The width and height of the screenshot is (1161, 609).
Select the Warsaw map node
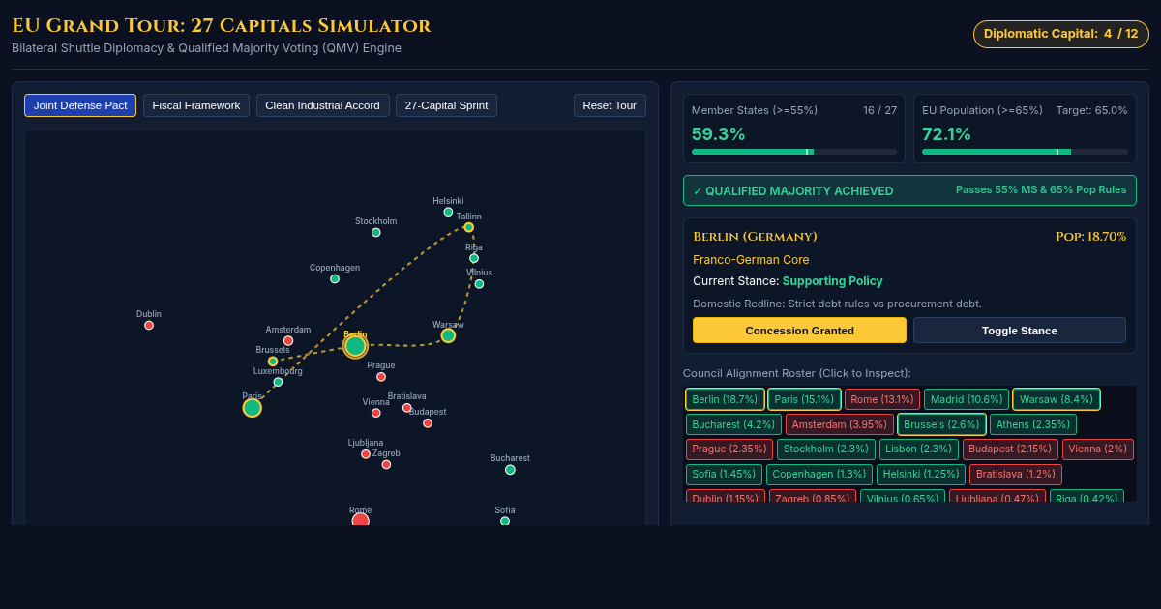(448, 335)
